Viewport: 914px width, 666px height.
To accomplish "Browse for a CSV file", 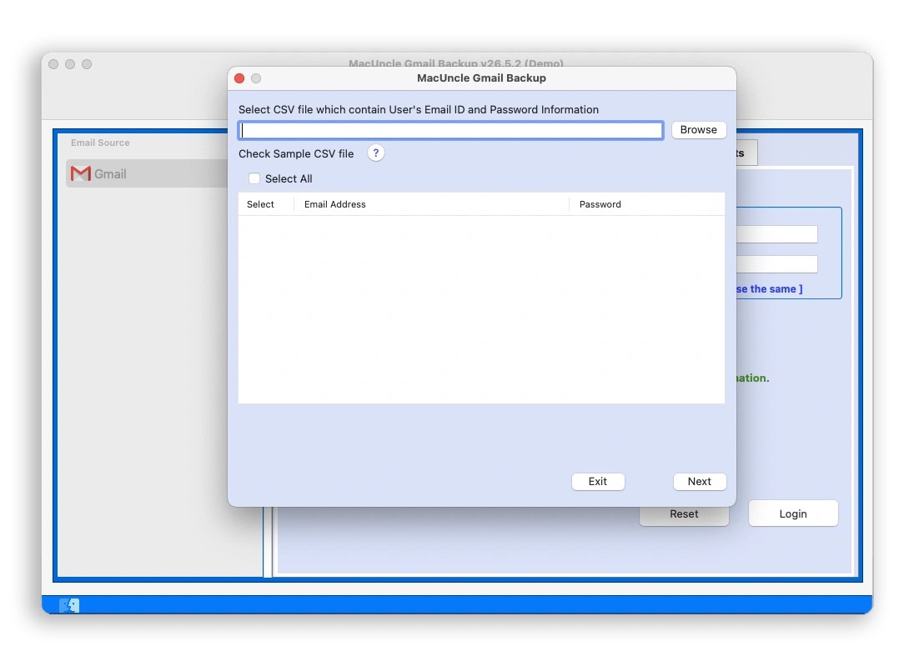I will [698, 130].
